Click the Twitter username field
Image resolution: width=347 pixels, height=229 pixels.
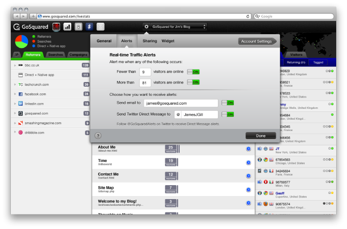click(199, 114)
